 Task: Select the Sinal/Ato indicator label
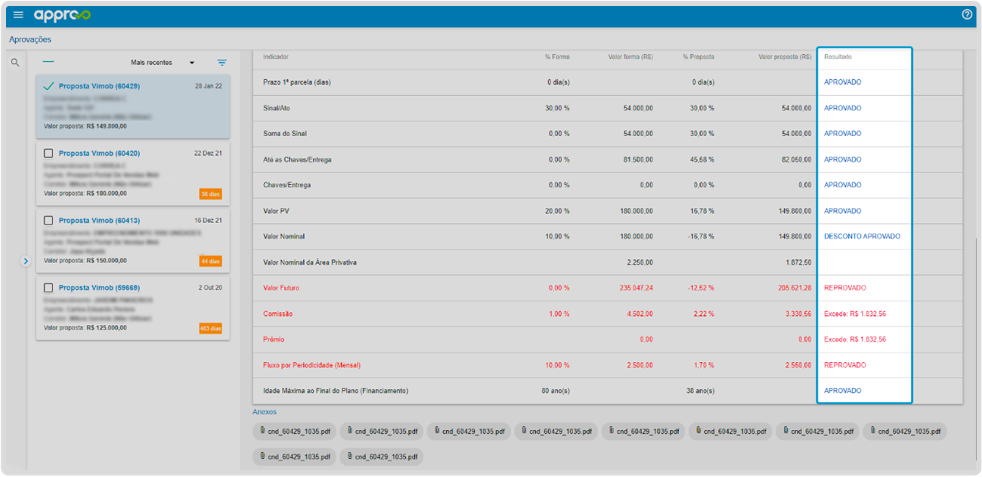coord(277,108)
